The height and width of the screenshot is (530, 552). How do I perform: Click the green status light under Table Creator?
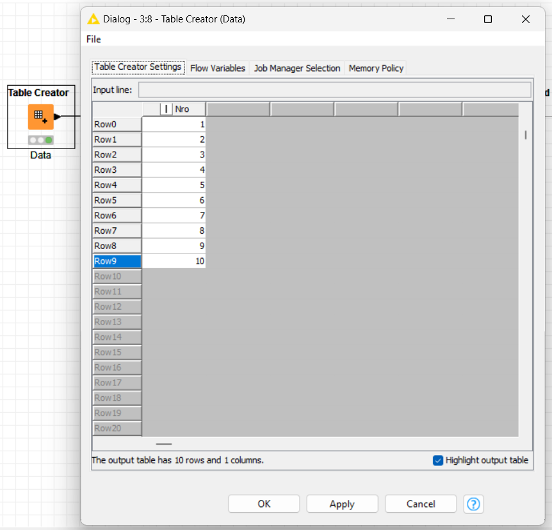pyautogui.click(x=48, y=140)
